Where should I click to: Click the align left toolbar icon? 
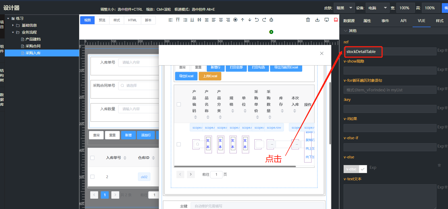tap(171, 20)
